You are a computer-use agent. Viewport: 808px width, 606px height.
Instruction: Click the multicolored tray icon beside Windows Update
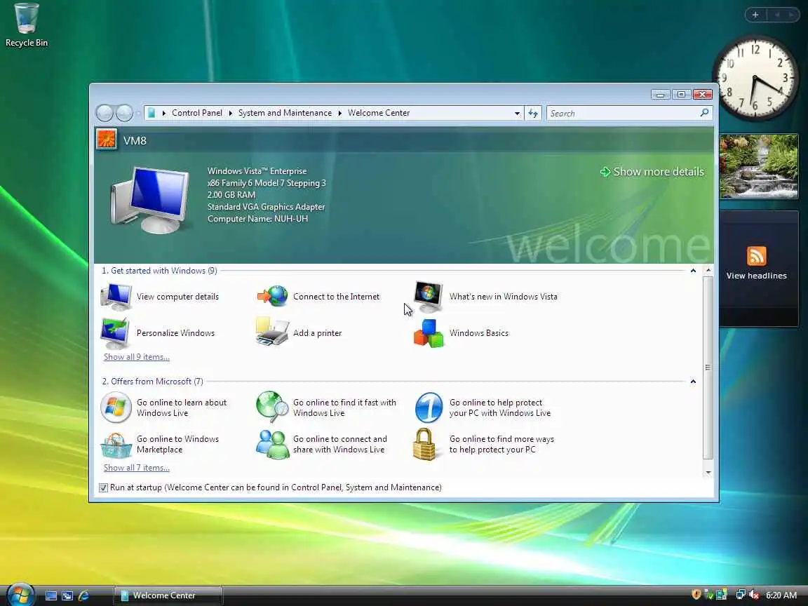[x=722, y=595]
